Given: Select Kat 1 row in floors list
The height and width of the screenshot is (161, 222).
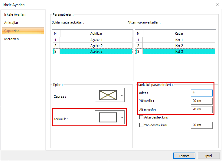Looking at the screenshot, I should [179, 40].
